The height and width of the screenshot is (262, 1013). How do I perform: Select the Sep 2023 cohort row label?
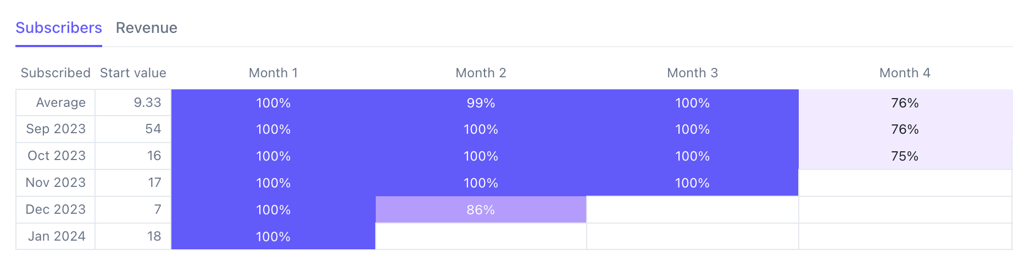coord(55,129)
